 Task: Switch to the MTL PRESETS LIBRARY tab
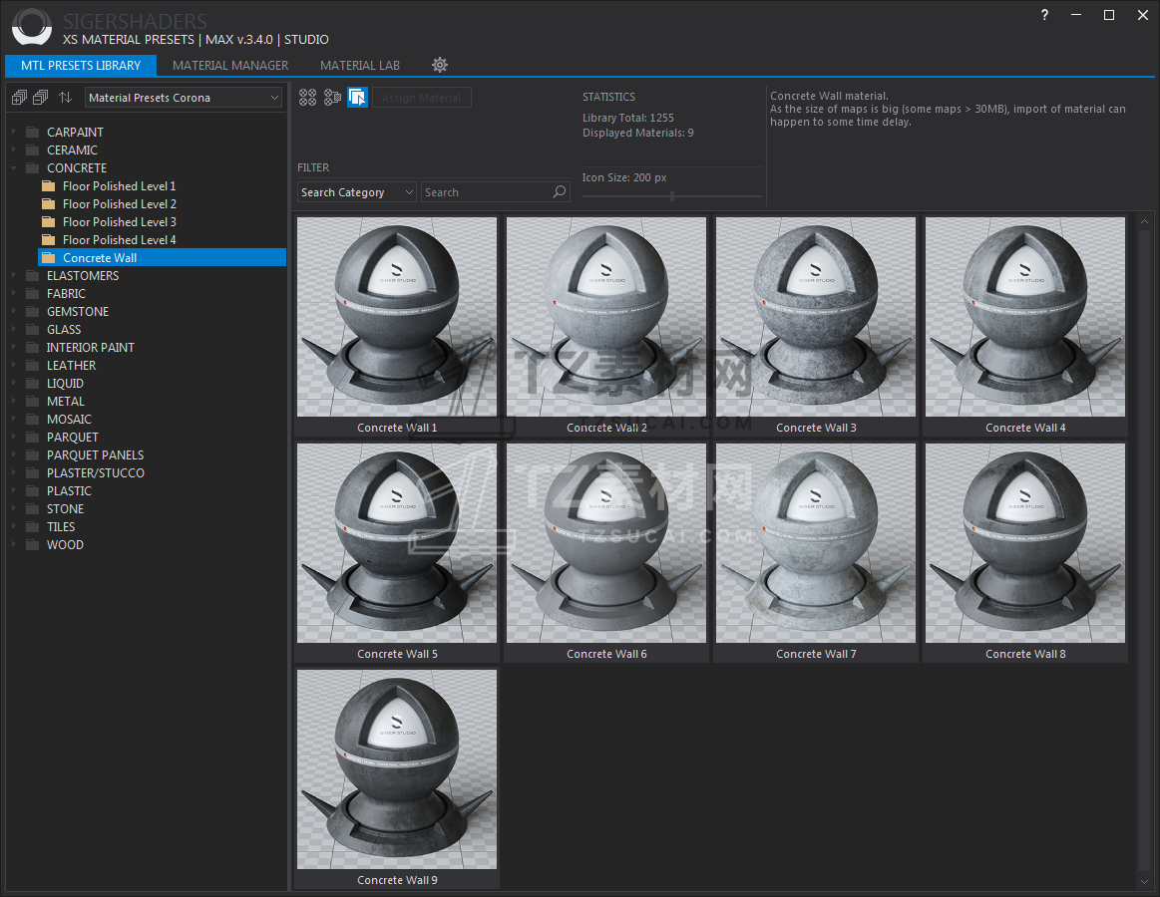(81, 65)
